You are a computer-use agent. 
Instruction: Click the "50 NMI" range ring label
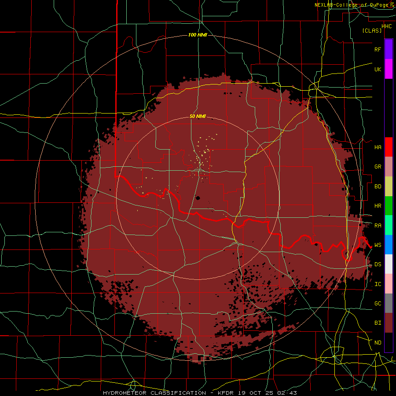(198, 117)
